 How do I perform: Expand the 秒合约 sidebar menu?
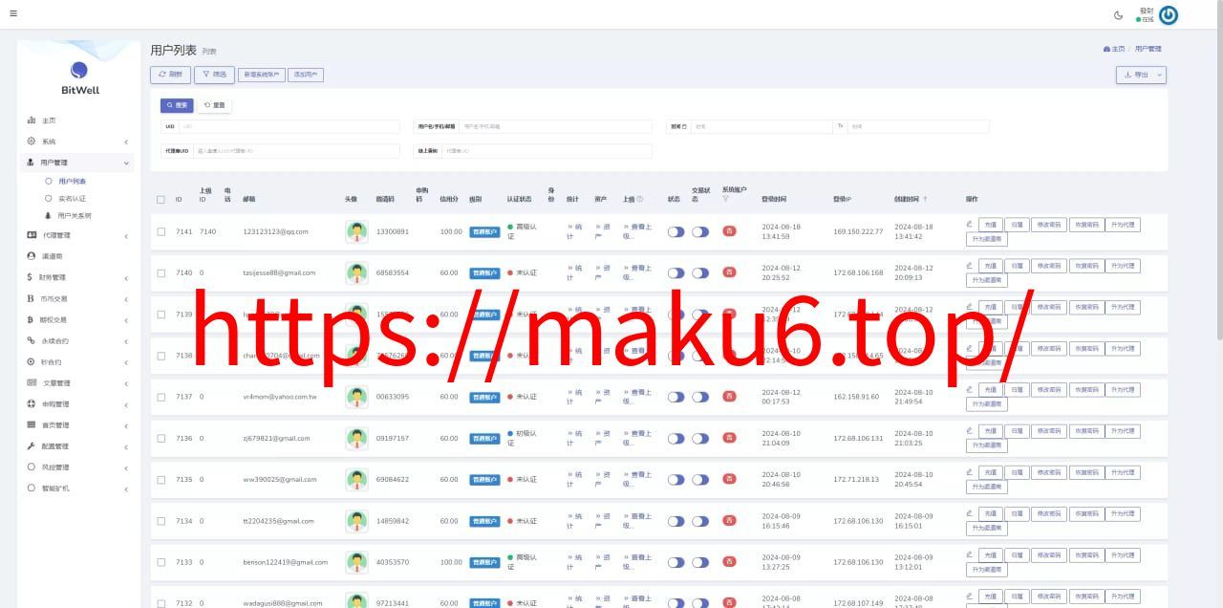click(76, 361)
